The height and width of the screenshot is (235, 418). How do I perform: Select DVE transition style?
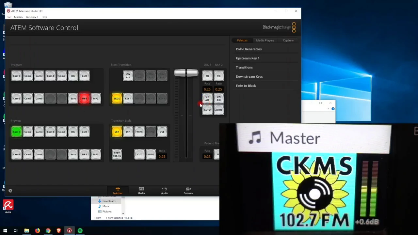pyautogui.click(x=162, y=132)
